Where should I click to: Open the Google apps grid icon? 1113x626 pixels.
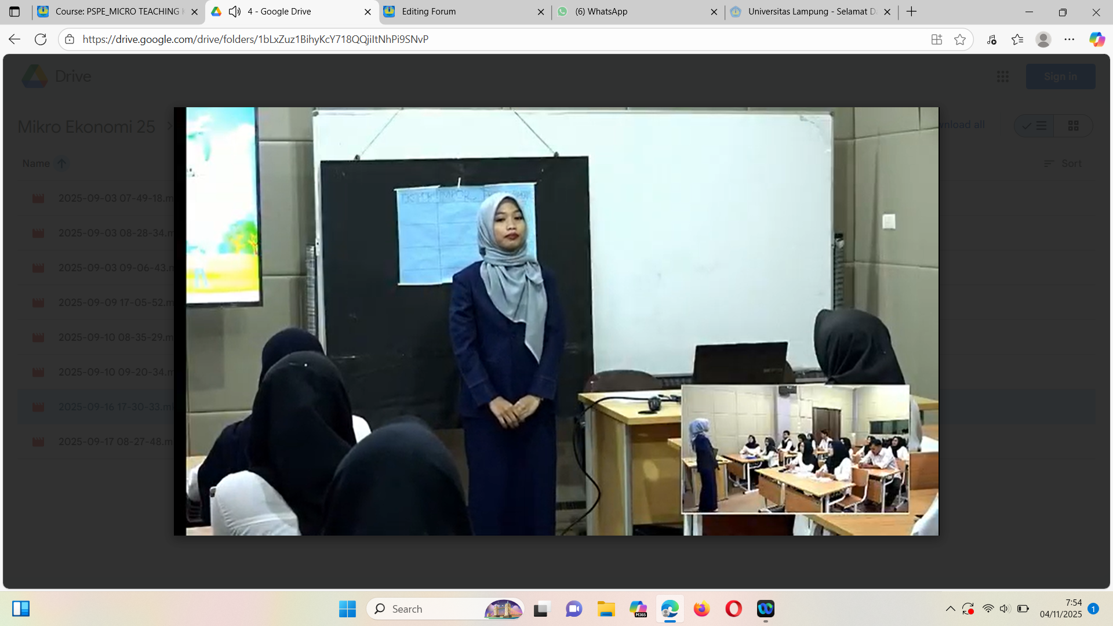1003,77
